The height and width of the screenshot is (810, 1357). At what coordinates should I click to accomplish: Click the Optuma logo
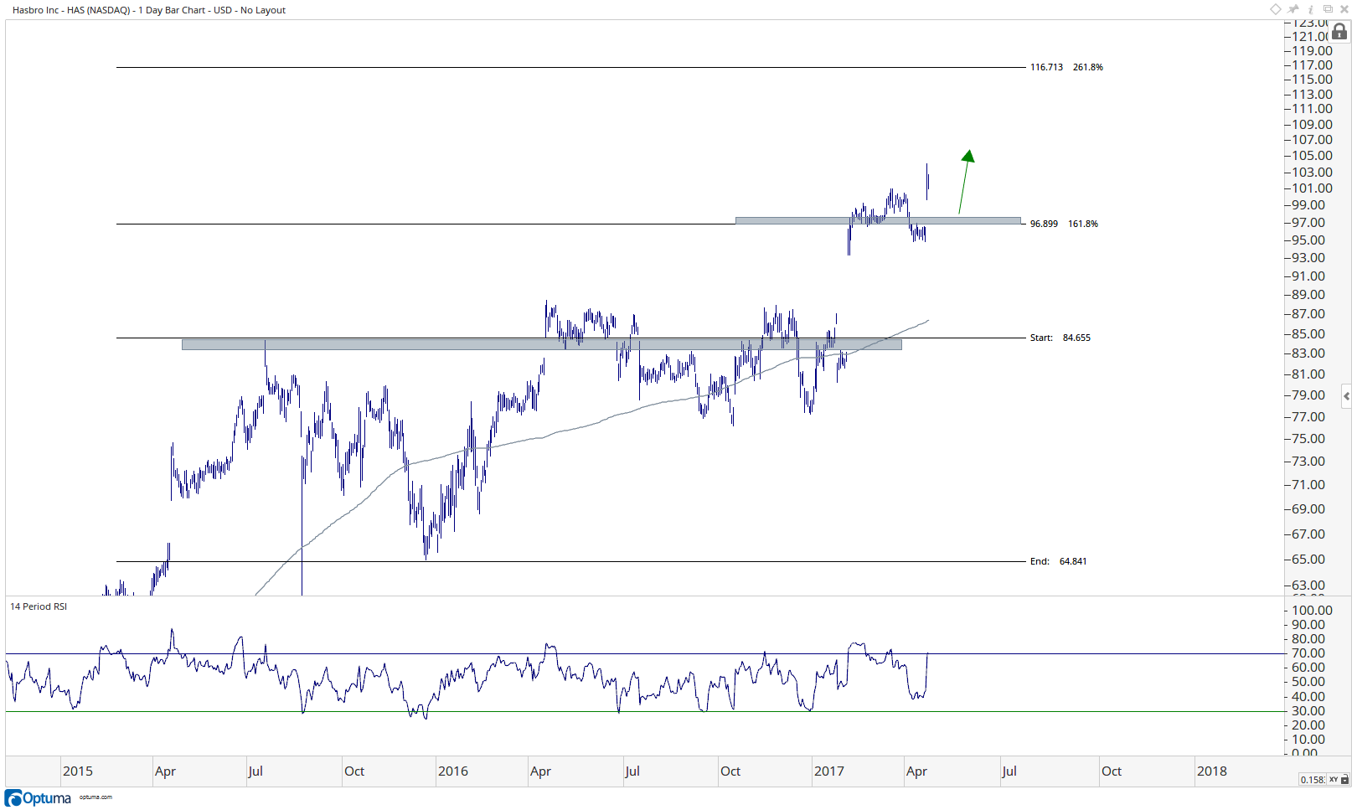pos(39,798)
